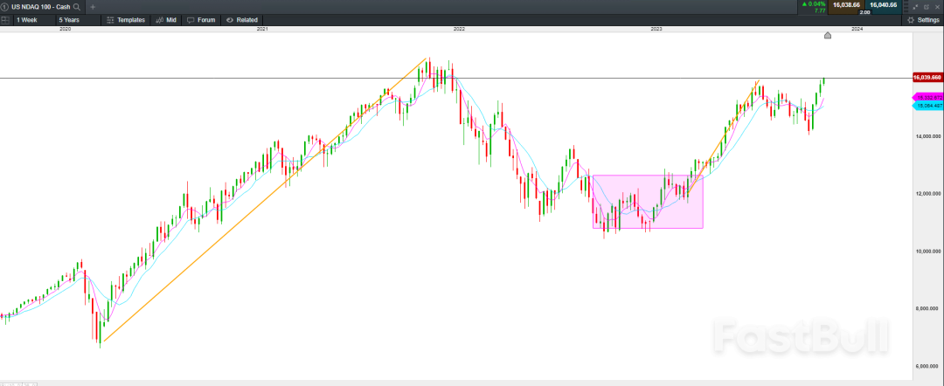
Task: Add a new chart tab with plus
Action: 93,6
